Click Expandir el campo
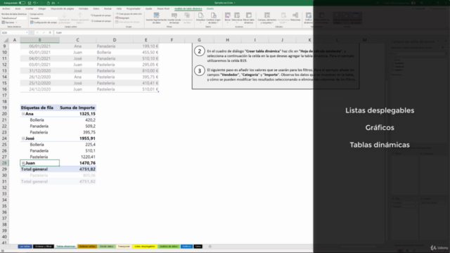 pyautogui.click(x=101, y=15)
